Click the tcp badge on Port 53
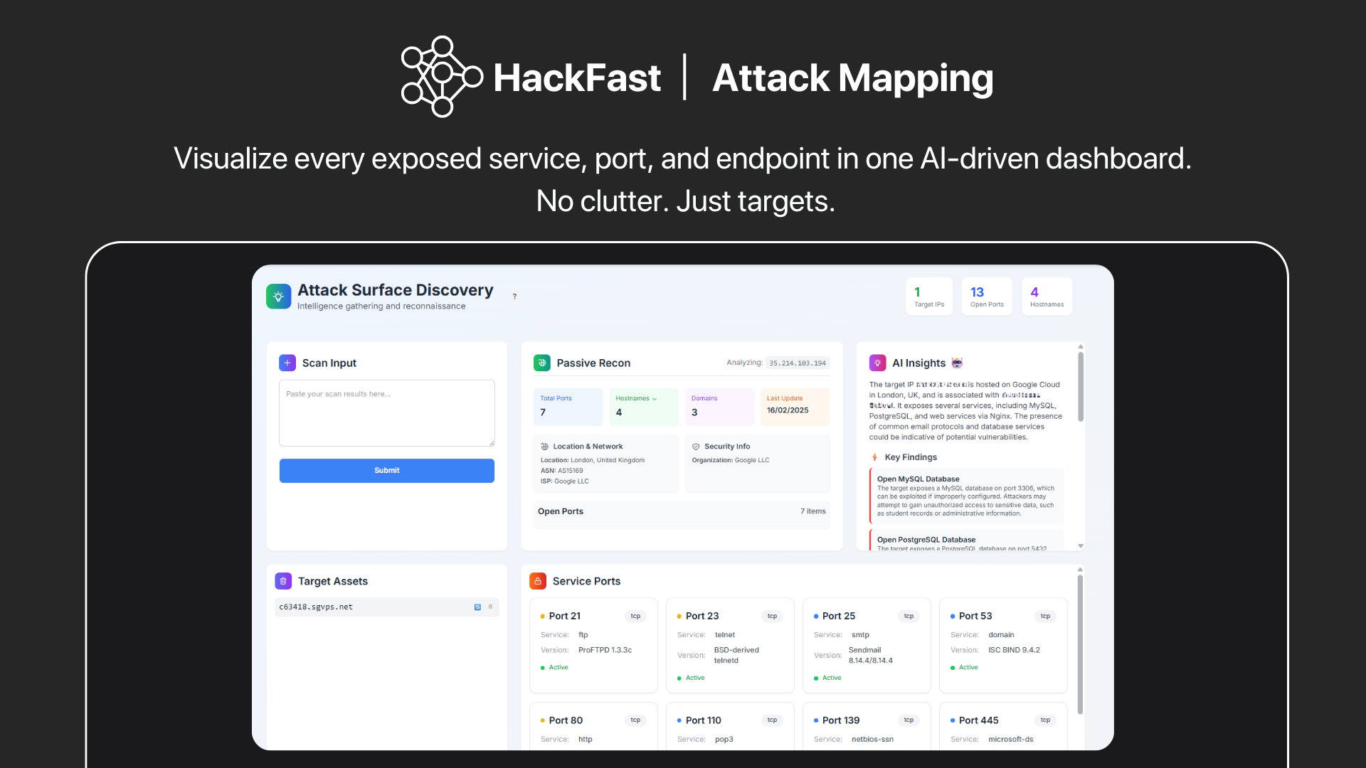 click(x=1045, y=617)
